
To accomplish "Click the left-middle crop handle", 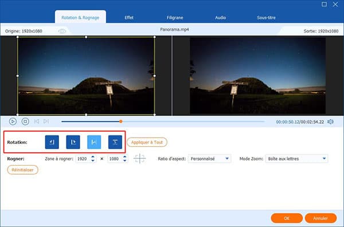I will [x=18, y=76].
